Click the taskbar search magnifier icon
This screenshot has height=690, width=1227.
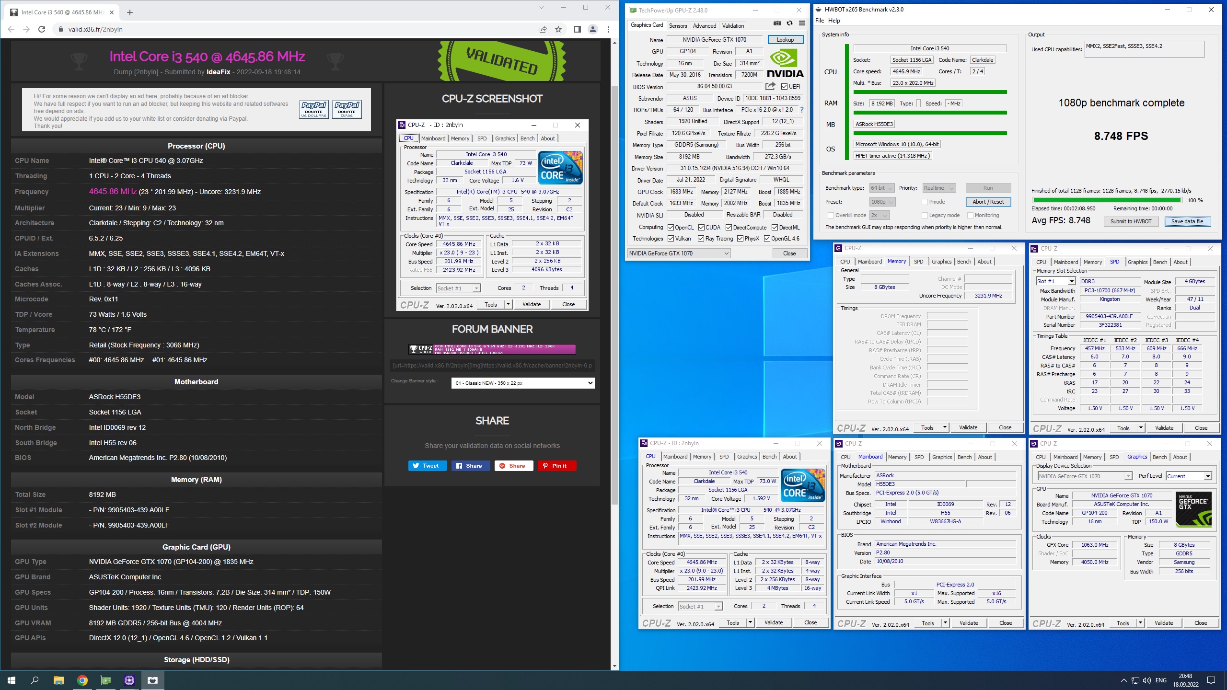click(x=35, y=680)
